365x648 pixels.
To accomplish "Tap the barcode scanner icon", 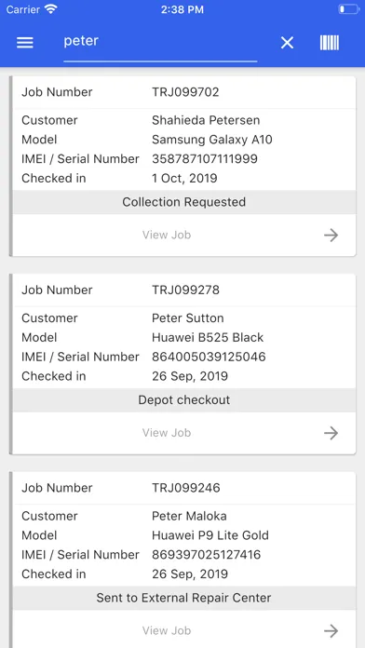I will 330,43.
